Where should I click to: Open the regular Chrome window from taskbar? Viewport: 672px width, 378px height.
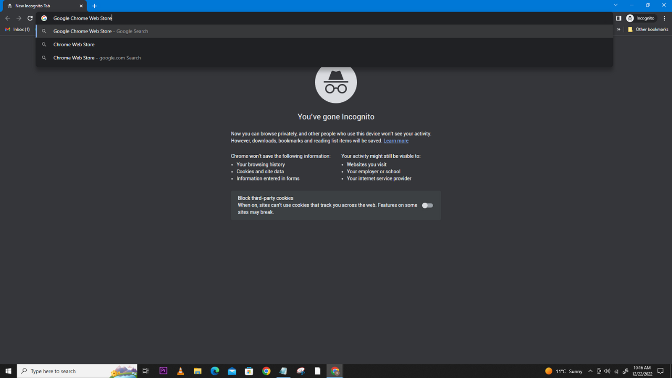(266, 371)
